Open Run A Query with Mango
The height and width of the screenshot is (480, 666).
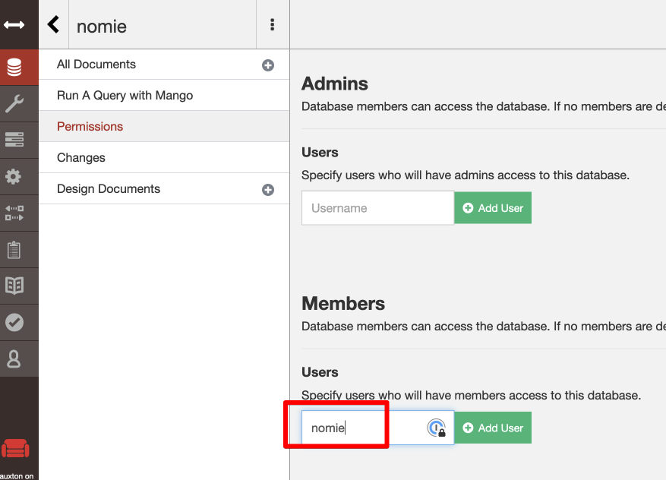[124, 95]
